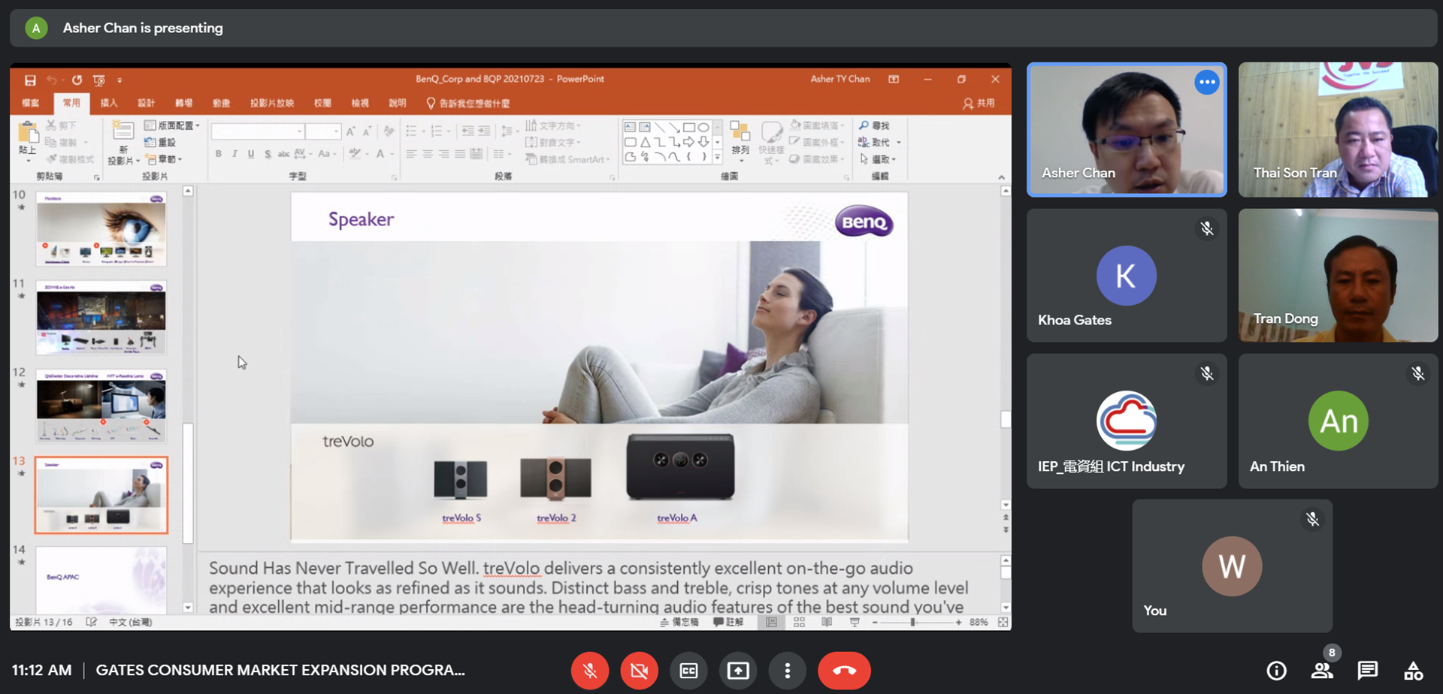Select Thai Son Tran video tile
Viewport: 1443px width, 694px height.
(x=1338, y=130)
